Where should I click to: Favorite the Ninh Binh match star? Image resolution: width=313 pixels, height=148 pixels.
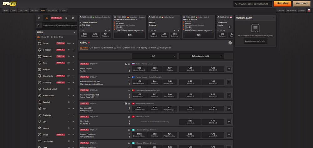pyautogui.click(x=129, y=117)
